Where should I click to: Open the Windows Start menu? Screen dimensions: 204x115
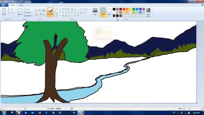pyautogui.click(x=4, y=113)
